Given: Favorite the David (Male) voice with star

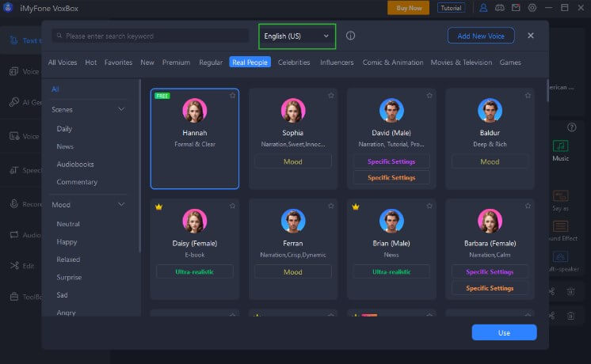Looking at the screenshot, I should (429, 96).
